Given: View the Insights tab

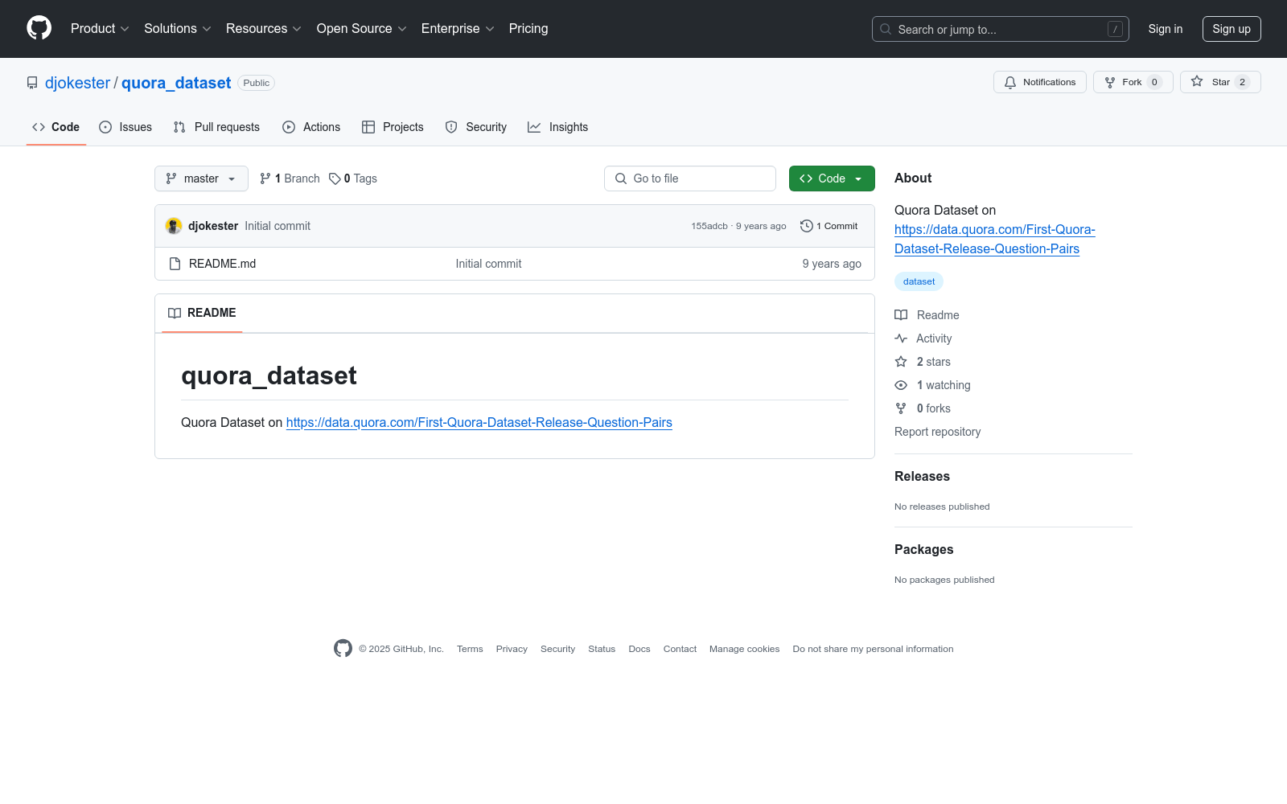Looking at the screenshot, I should (558, 127).
